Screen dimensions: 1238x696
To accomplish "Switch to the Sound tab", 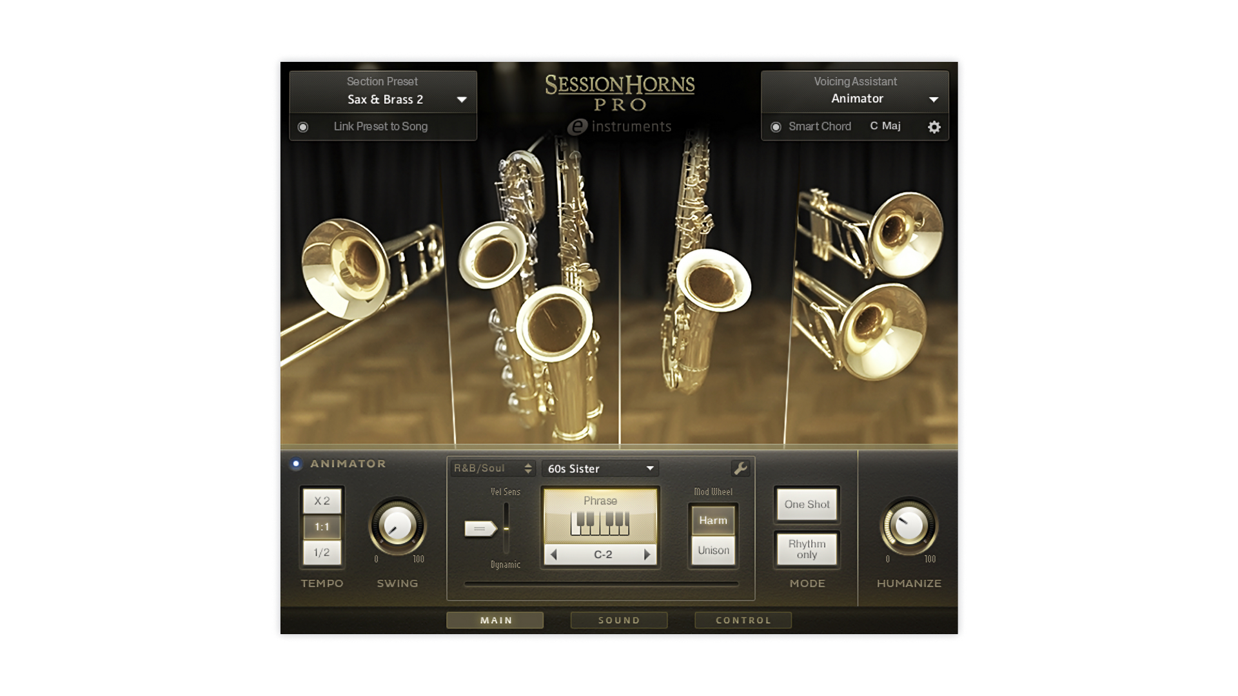I will 618,620.
